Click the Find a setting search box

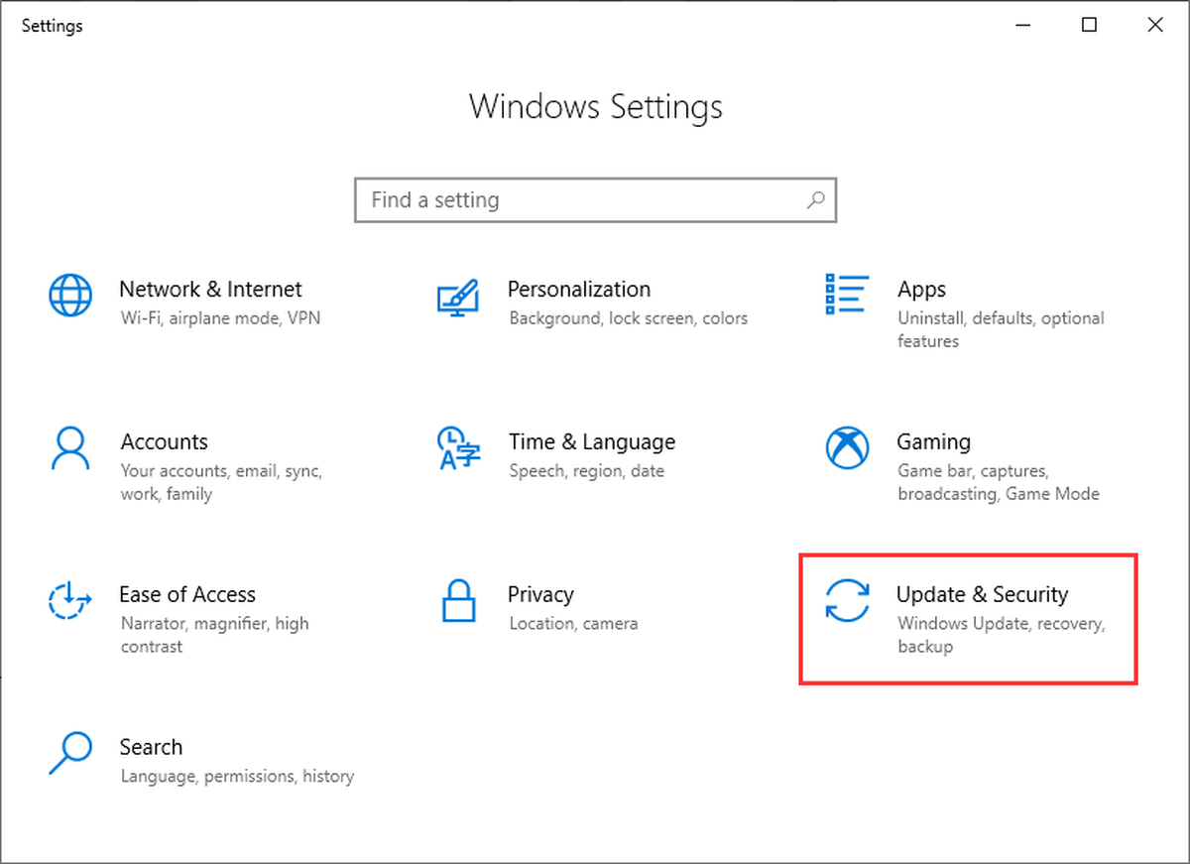595,200
